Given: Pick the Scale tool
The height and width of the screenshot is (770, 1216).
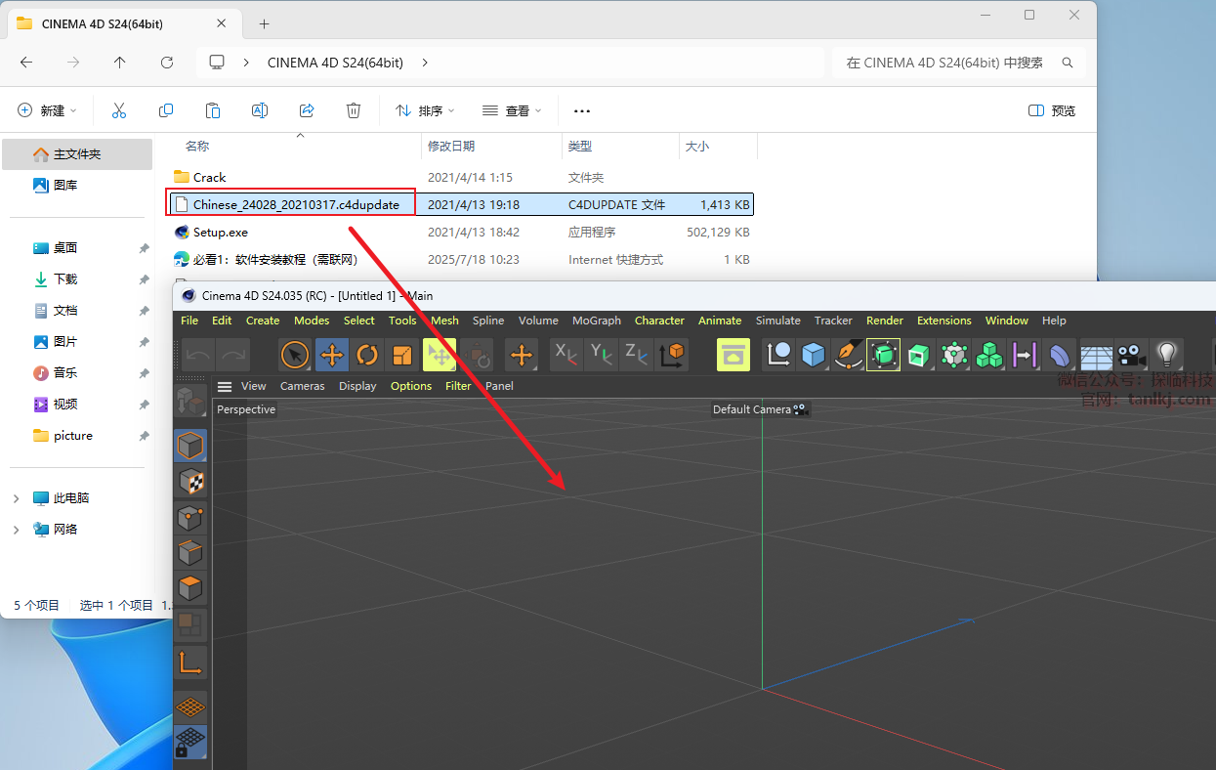Looking at the screenshot, I should point(402,355).
